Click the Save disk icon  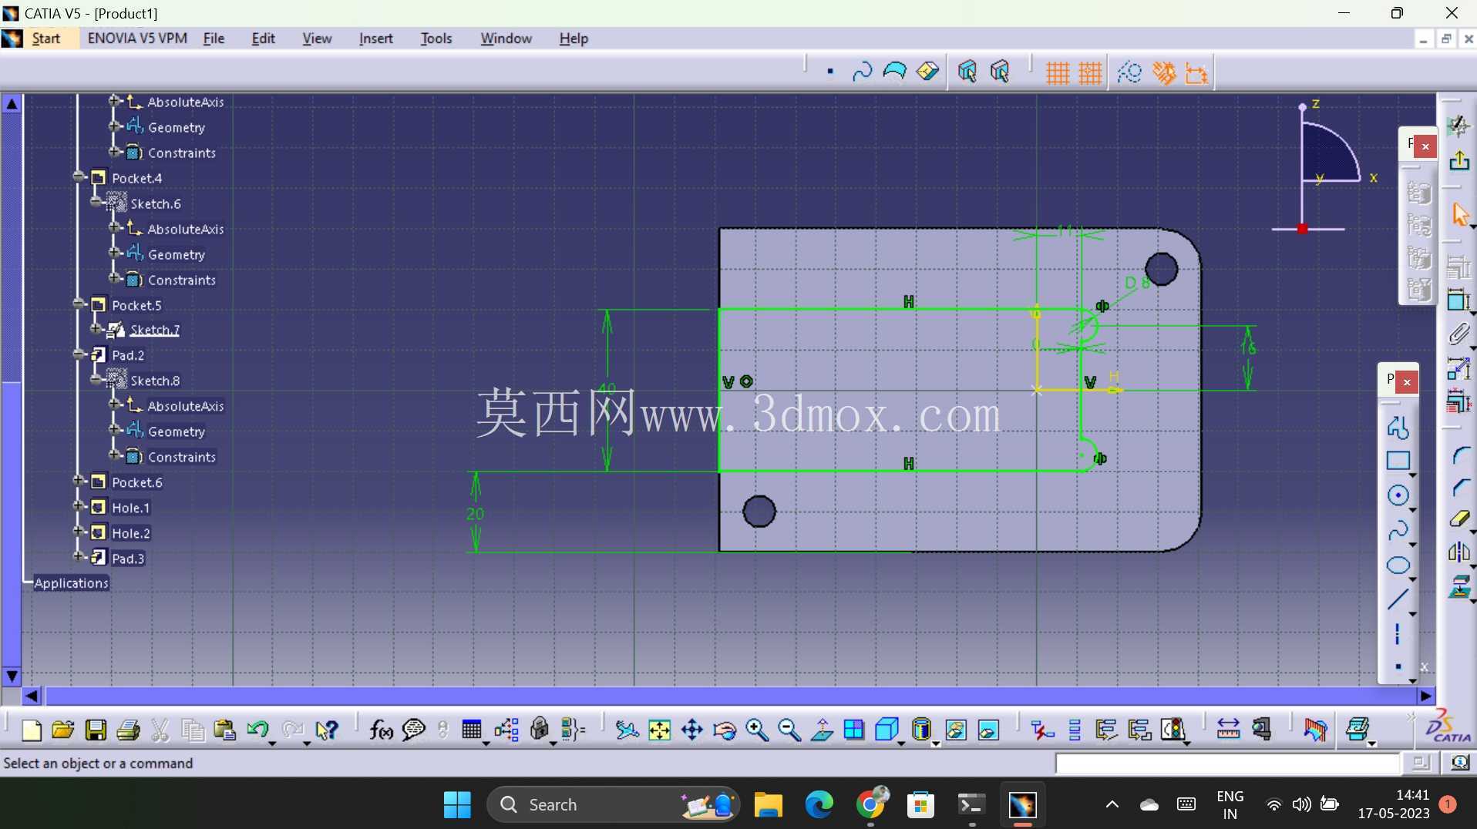(96, 730)
